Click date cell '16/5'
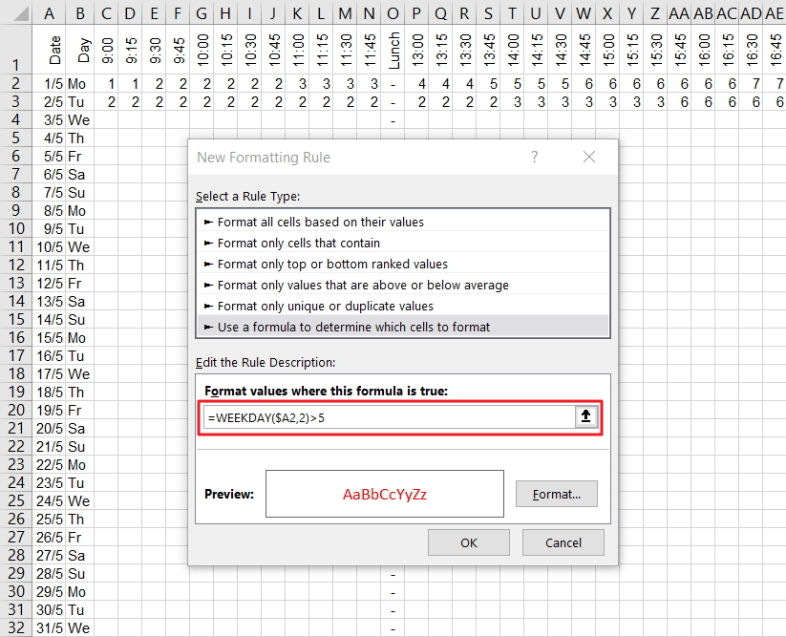786x637 pixels. tap(49, 356)
